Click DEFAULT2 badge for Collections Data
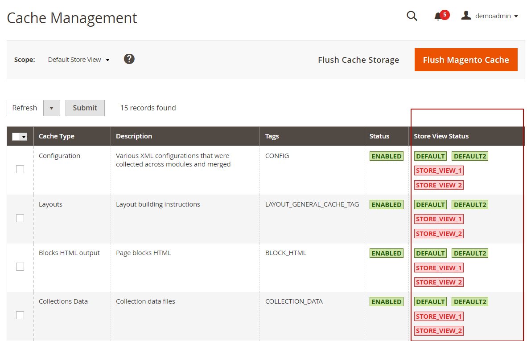527x341 pixels. 470,302
